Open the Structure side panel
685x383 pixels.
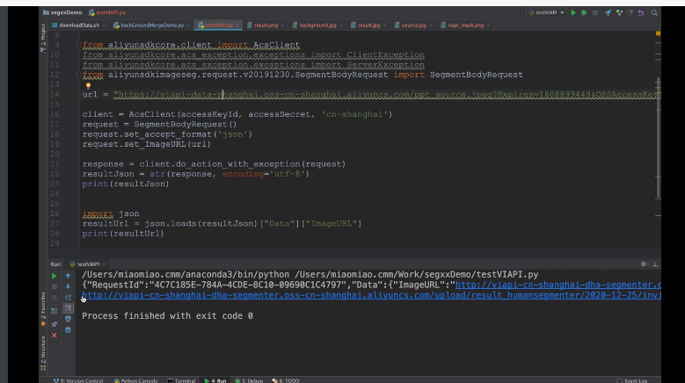43,352
